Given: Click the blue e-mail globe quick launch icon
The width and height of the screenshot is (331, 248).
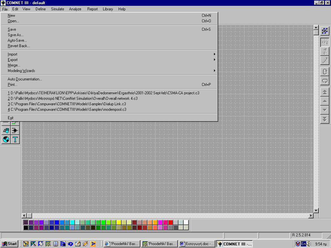Looking at the screenshot, I should [x=63, y=244].
